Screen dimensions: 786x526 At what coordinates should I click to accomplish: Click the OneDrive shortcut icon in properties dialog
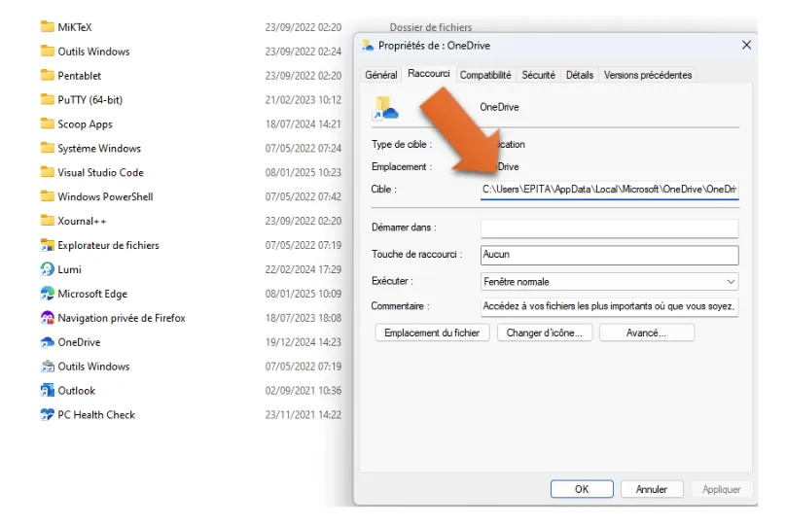coord(385,108)
